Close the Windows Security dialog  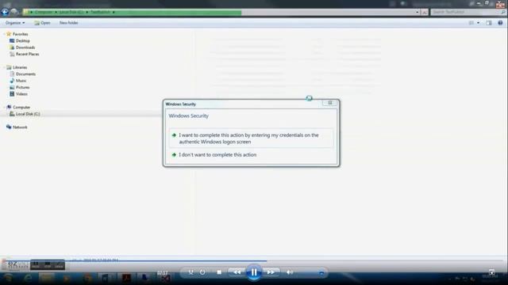[330, 103]
